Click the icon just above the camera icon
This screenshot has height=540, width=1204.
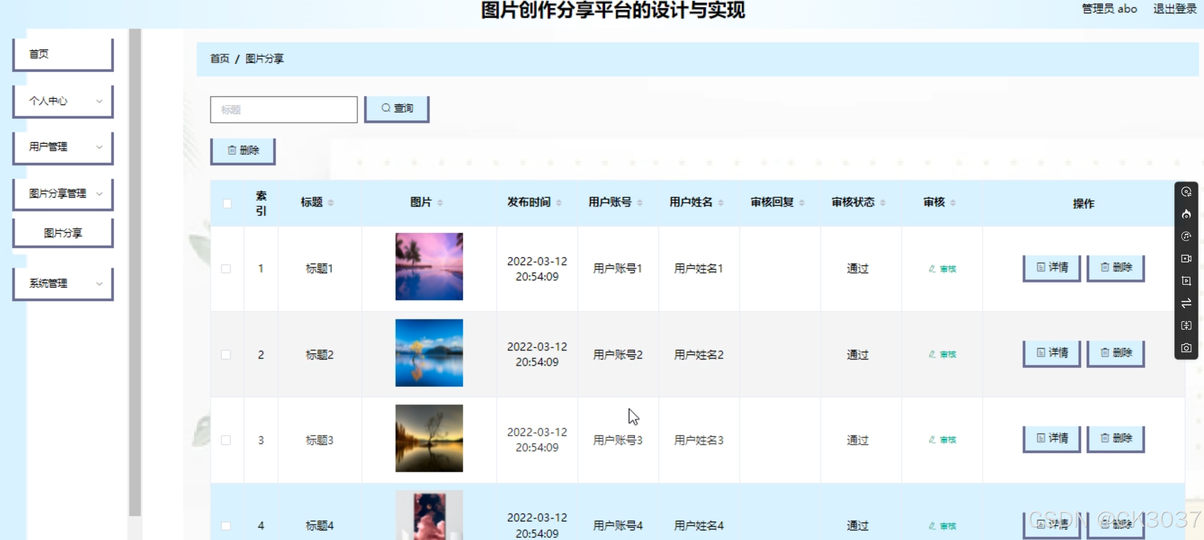[1186, 326]
